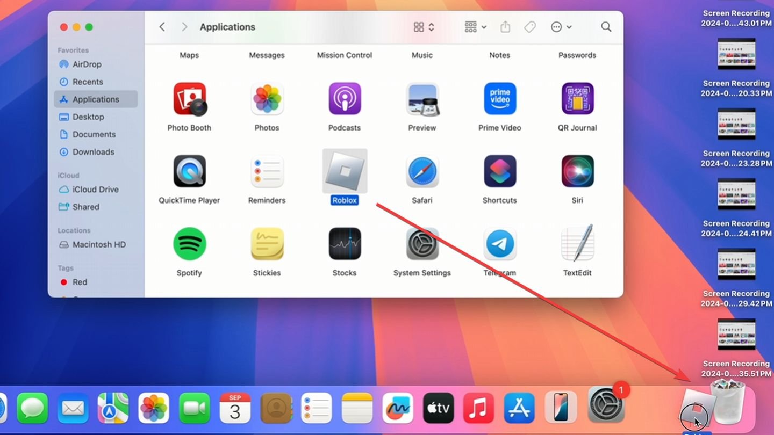Select the Spotify app icon
Screen dimensions: 774x435
tap(189, 244)
